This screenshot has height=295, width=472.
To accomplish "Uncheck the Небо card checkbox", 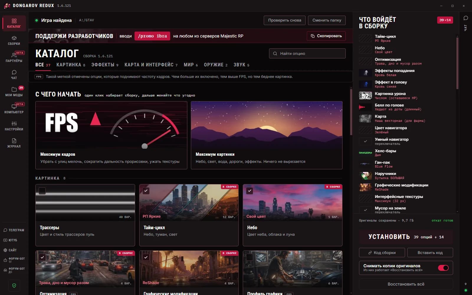I will click(250, 191).
